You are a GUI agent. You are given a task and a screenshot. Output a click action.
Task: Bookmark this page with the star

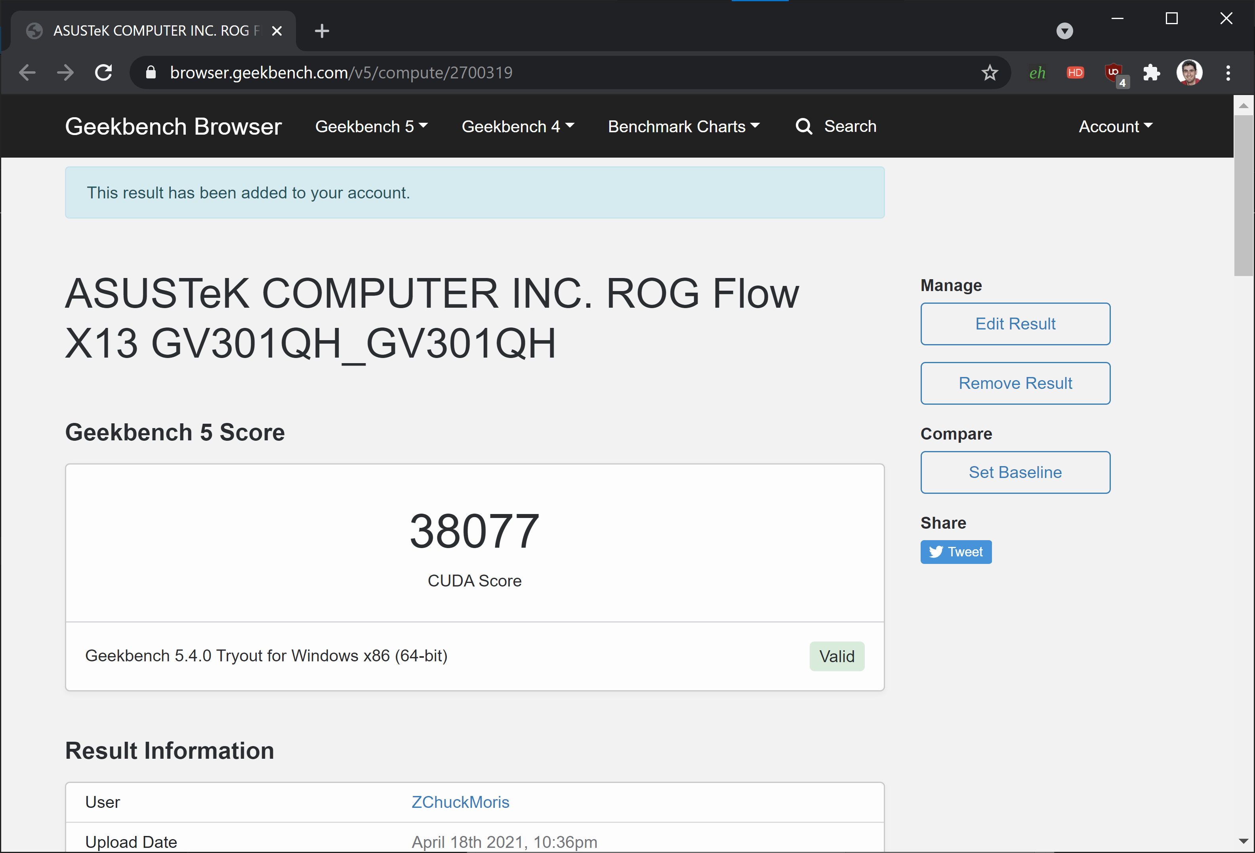[x=989, y=72]
